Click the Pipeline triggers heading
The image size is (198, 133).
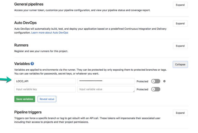point(28,112)
